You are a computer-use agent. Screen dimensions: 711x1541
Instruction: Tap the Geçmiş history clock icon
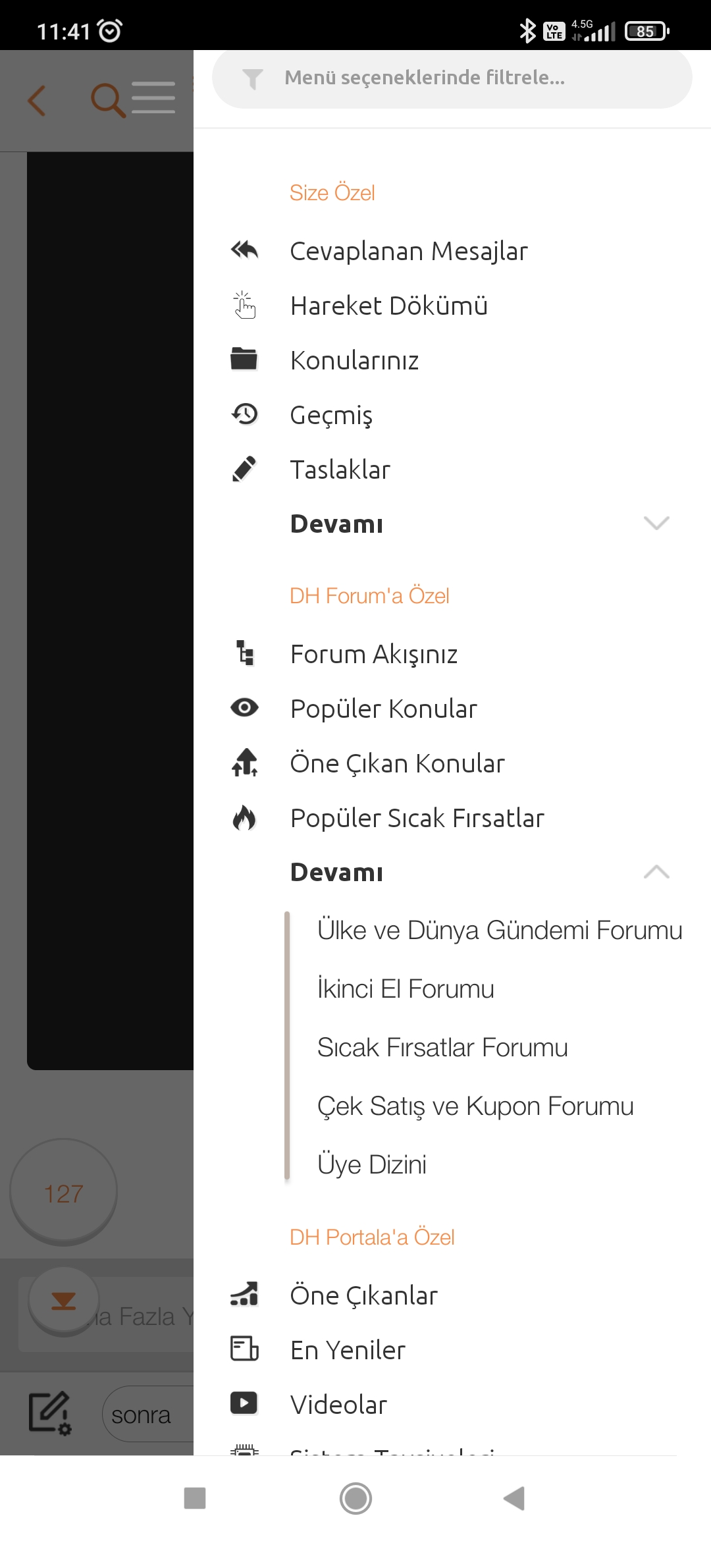tap(244, 414)
